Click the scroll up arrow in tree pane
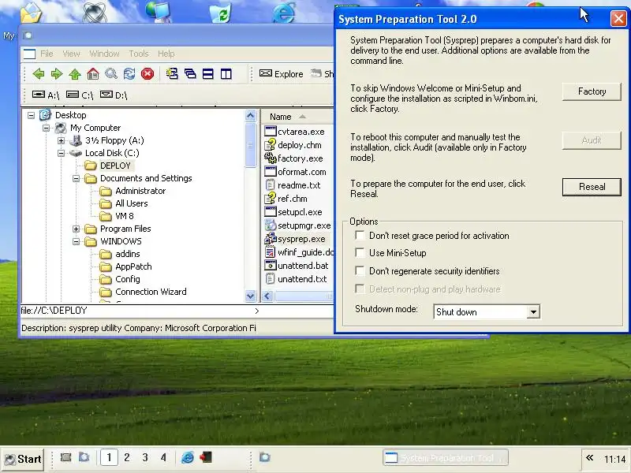The height and width of the screenshot is (473, 631). tap(250, 116)
